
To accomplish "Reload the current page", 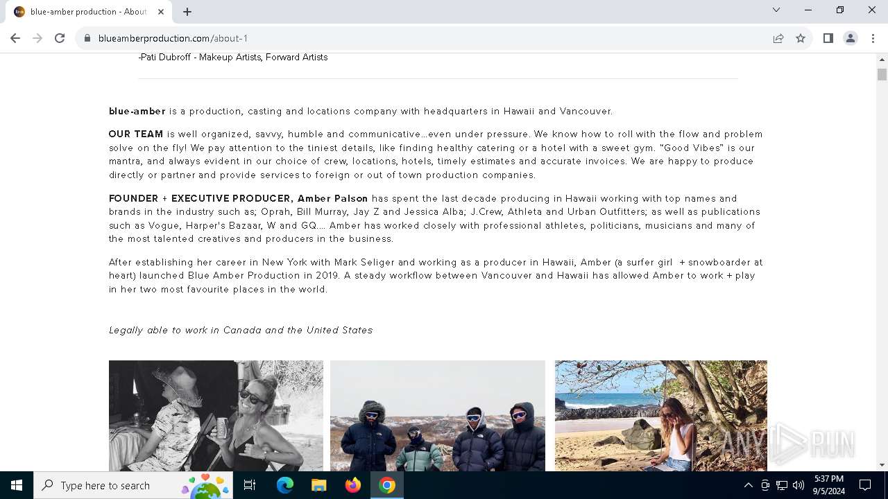I will pyautogui.click(x=60, y=38).
